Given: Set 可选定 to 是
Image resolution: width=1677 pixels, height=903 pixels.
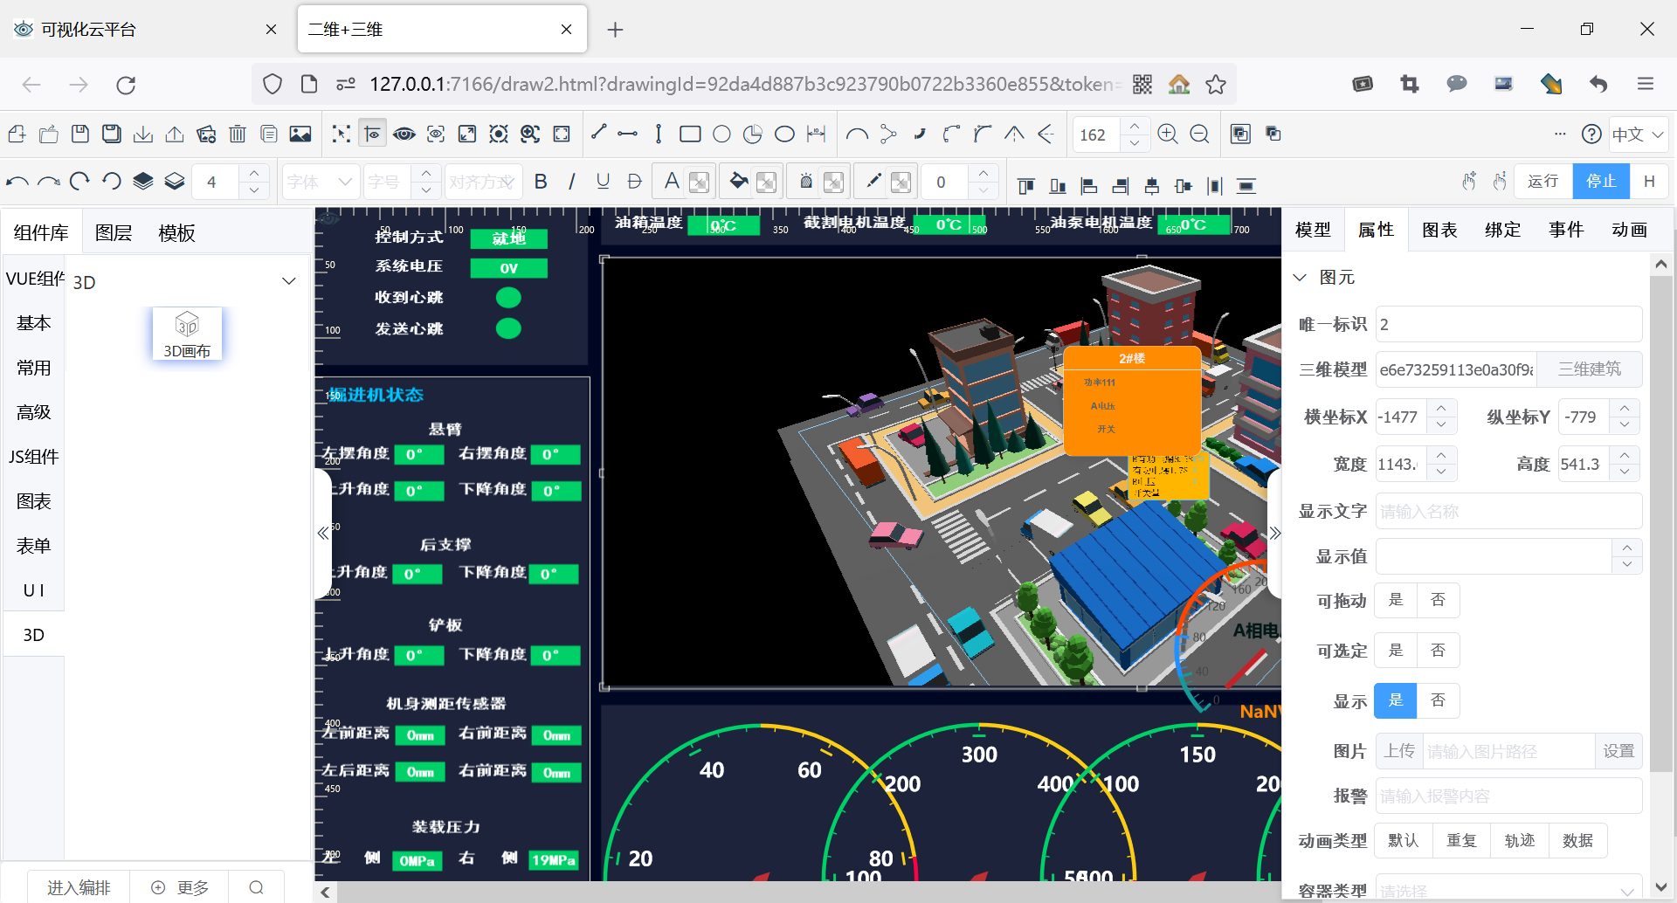Looking at the screenshot, I should [x=1396, y=651].
